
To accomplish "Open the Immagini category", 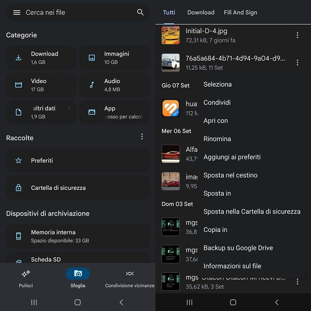I will tap(114, 58).
